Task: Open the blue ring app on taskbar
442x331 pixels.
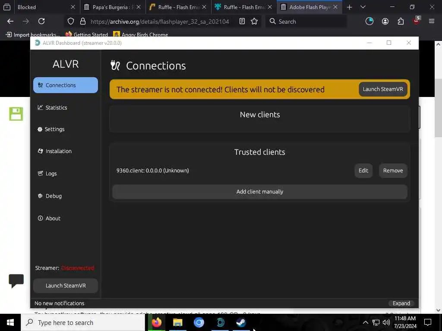Action: tap(199, 322)
